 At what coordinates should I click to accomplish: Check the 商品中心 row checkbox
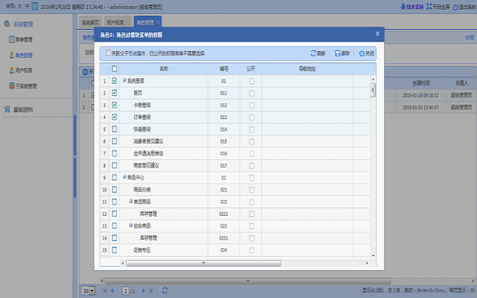pos(115,177)
